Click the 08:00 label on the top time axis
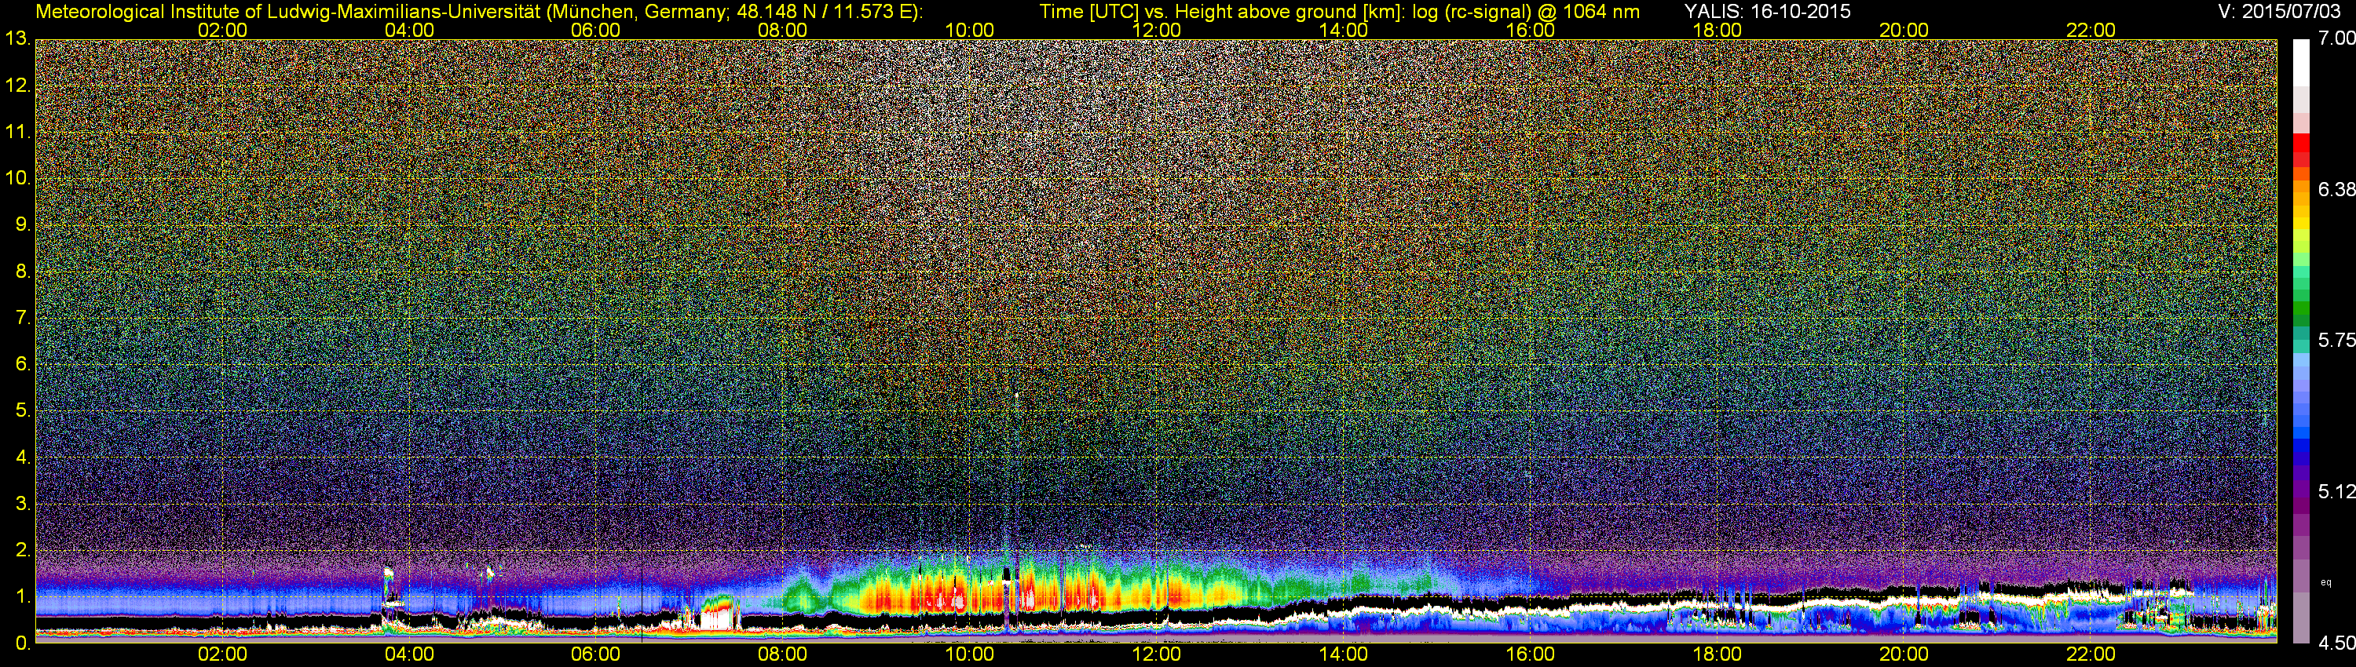Viewport: 2356px width, 667px height. [x=782, y=30]
